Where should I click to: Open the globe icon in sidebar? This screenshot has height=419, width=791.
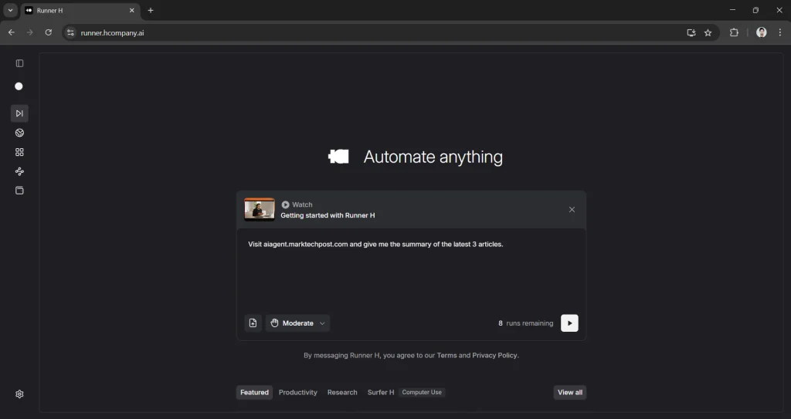19,133
